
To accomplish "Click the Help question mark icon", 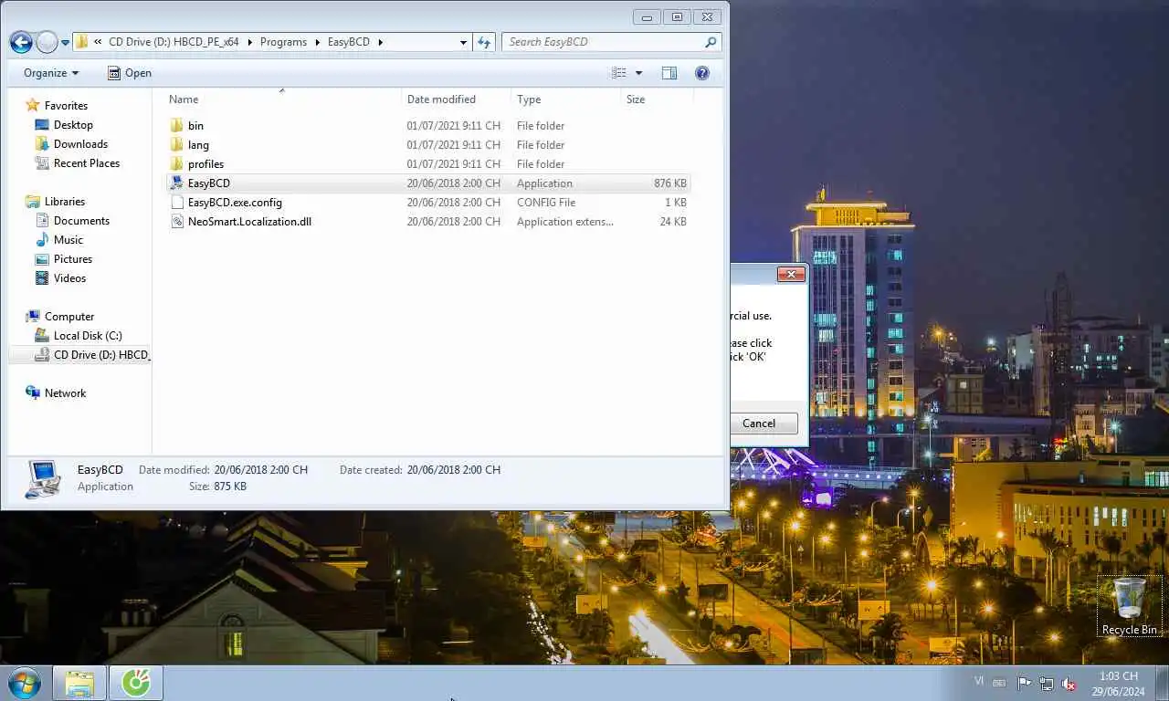I will coord(702,73).
